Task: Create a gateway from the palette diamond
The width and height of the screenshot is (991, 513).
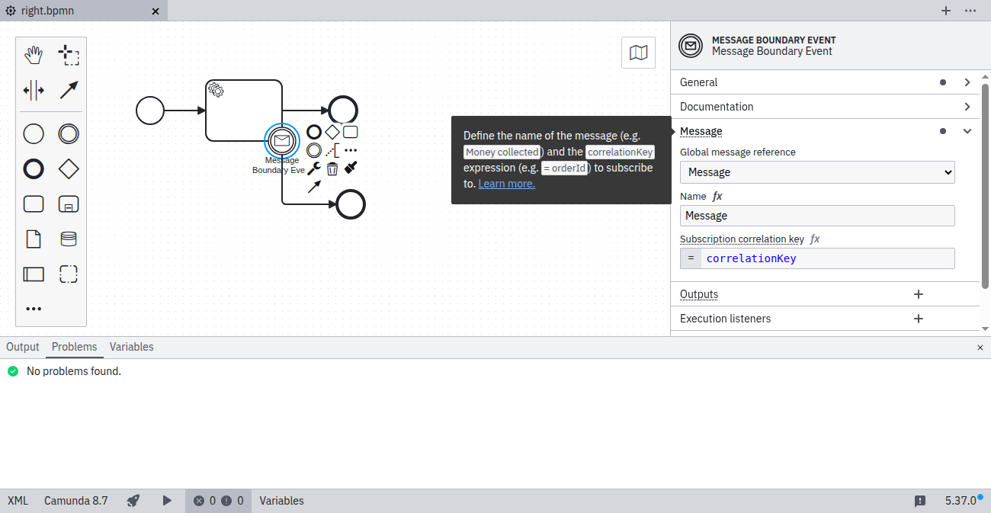Action: tap(69, 169)
